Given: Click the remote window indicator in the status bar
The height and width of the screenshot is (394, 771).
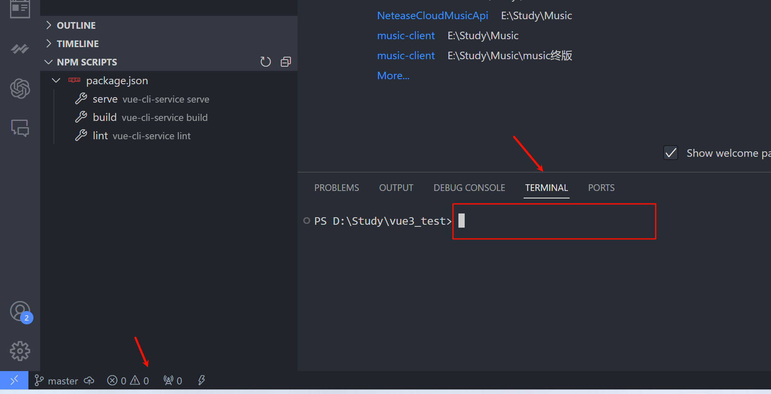Looking at the screenshot, I should pyautogui.click(x=14, y=380).
